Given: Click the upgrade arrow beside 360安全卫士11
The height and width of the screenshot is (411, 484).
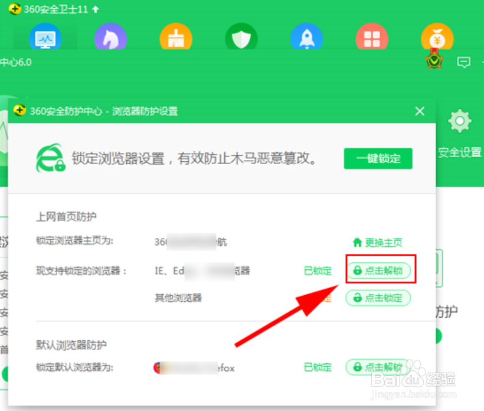Looking at the screenshot, I should [x=96, y=9].
